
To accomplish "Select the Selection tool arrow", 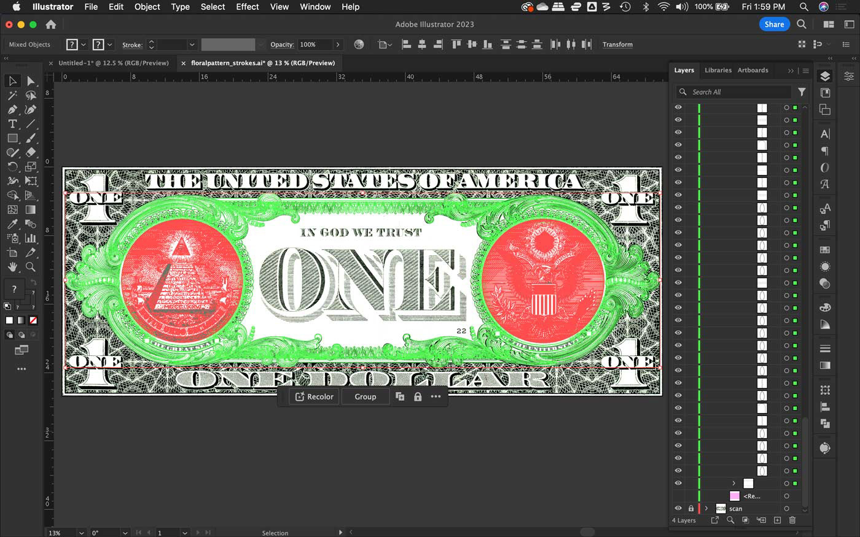I will [x=12, y=81].
